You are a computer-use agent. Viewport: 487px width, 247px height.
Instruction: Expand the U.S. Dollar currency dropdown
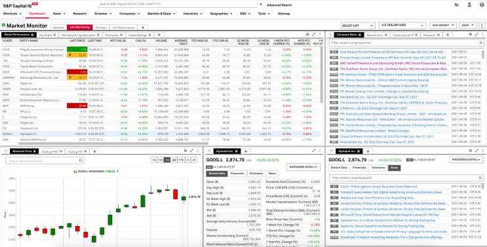[x=402, y=25]
